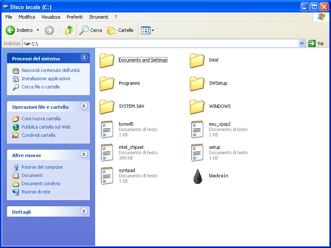Click the Crea nuova cartella icon
Image resolution: width=331 pixels, height=248 pixels.
[16, 119]
